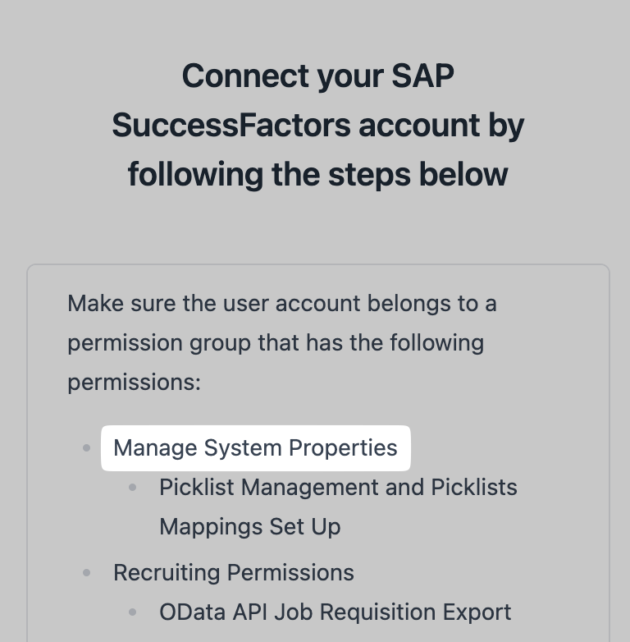Select OData API Job Requisition Export entry
630x642 pixels.
(x=335, y=612)
